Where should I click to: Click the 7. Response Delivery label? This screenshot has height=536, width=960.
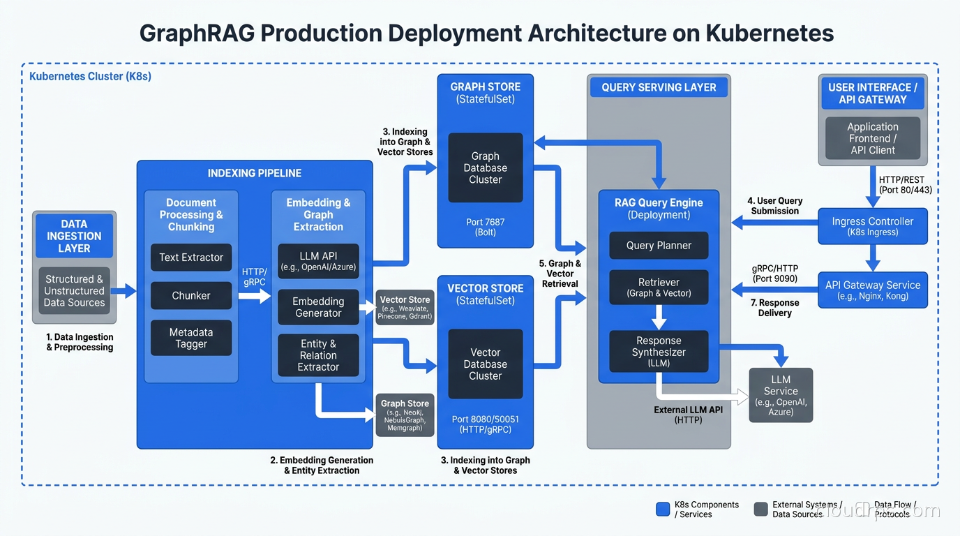click(x=775, y=308)
